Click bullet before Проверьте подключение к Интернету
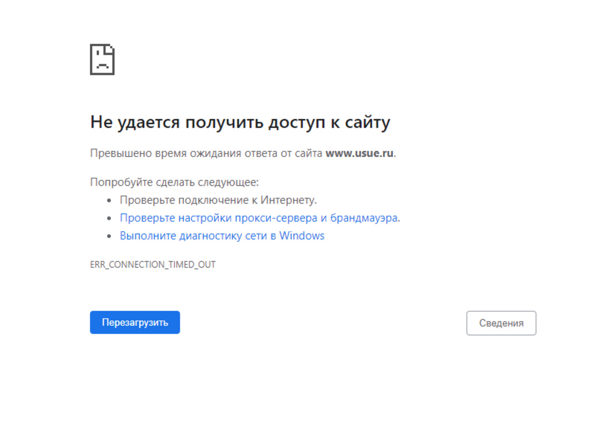Screen dimensions: 616x441 (108, 200)
